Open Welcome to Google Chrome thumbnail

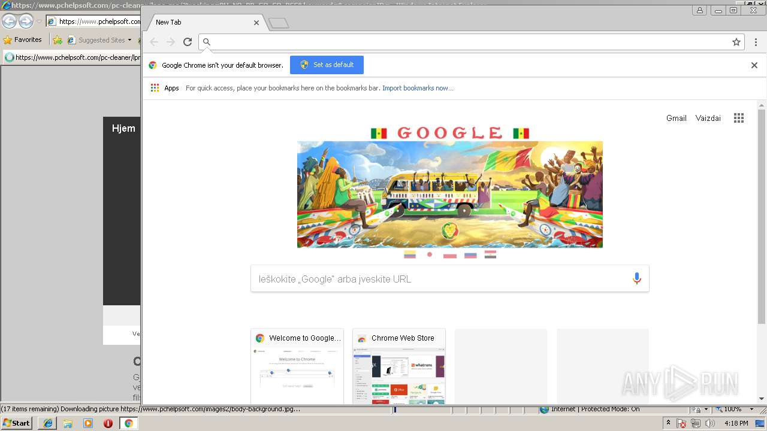pos(297,366)
